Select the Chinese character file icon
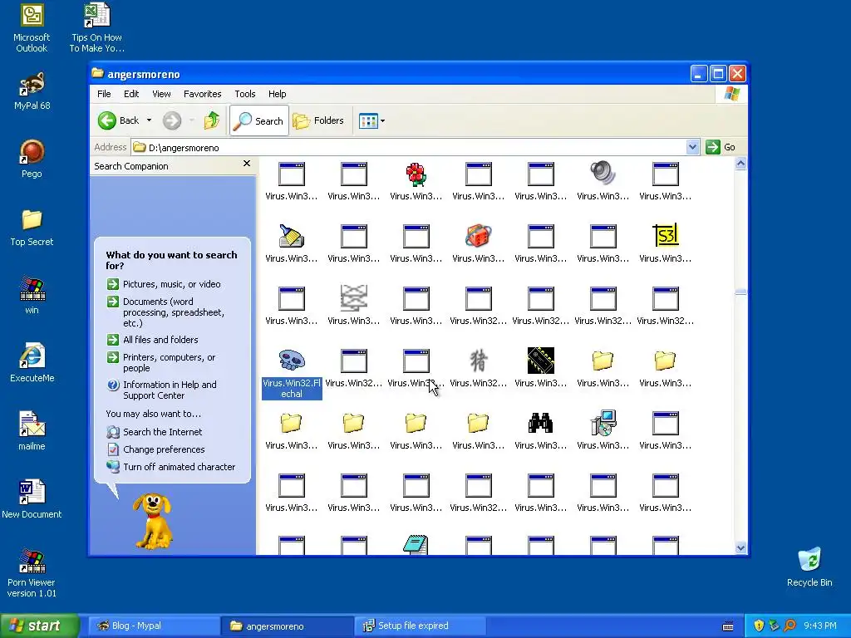 478,361
